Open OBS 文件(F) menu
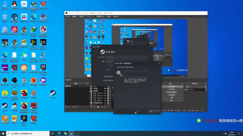 68,16
